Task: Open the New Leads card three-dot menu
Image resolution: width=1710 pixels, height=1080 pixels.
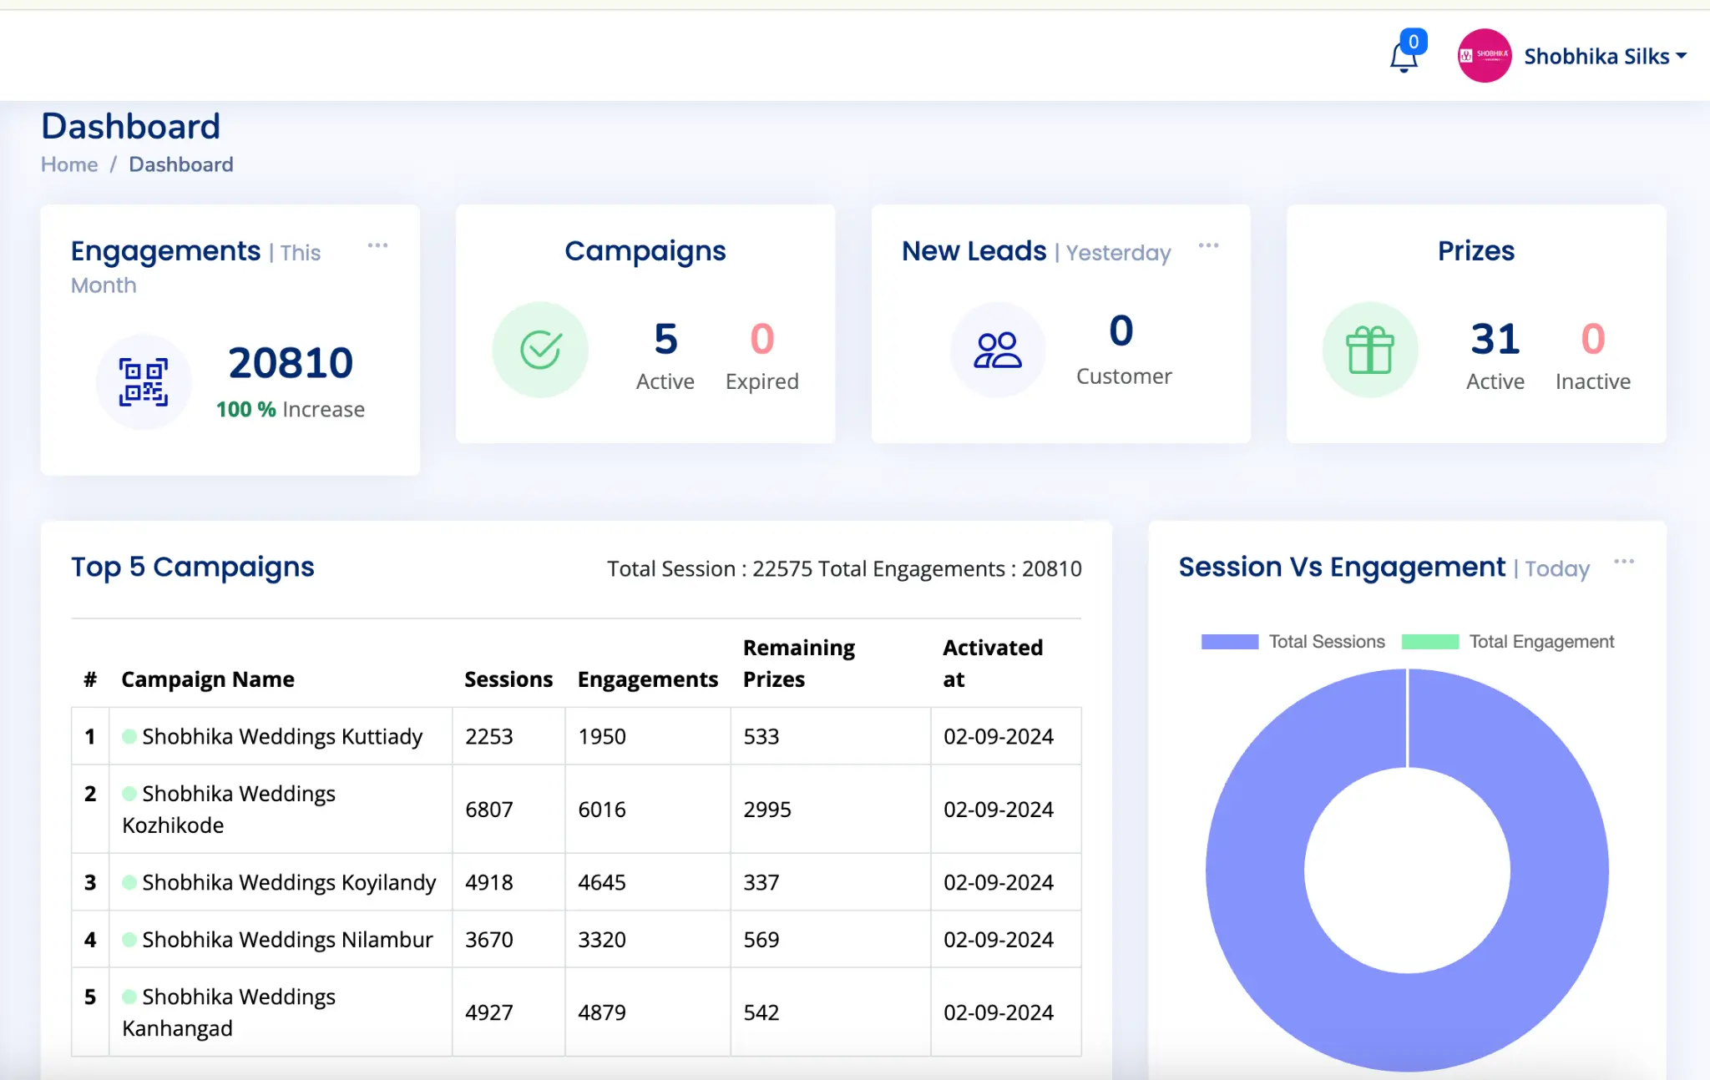Action: point(1208,245)
